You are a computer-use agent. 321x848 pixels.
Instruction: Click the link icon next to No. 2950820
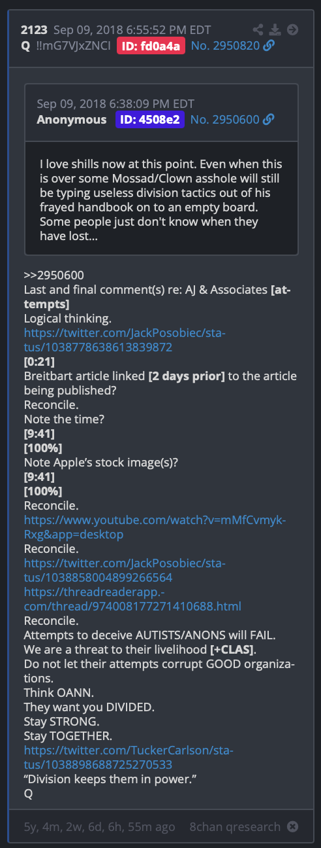point(269,45)
